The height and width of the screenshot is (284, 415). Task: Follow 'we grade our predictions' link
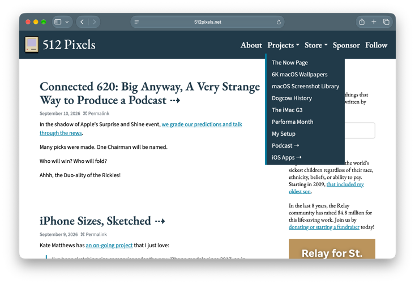click(141, 128)
